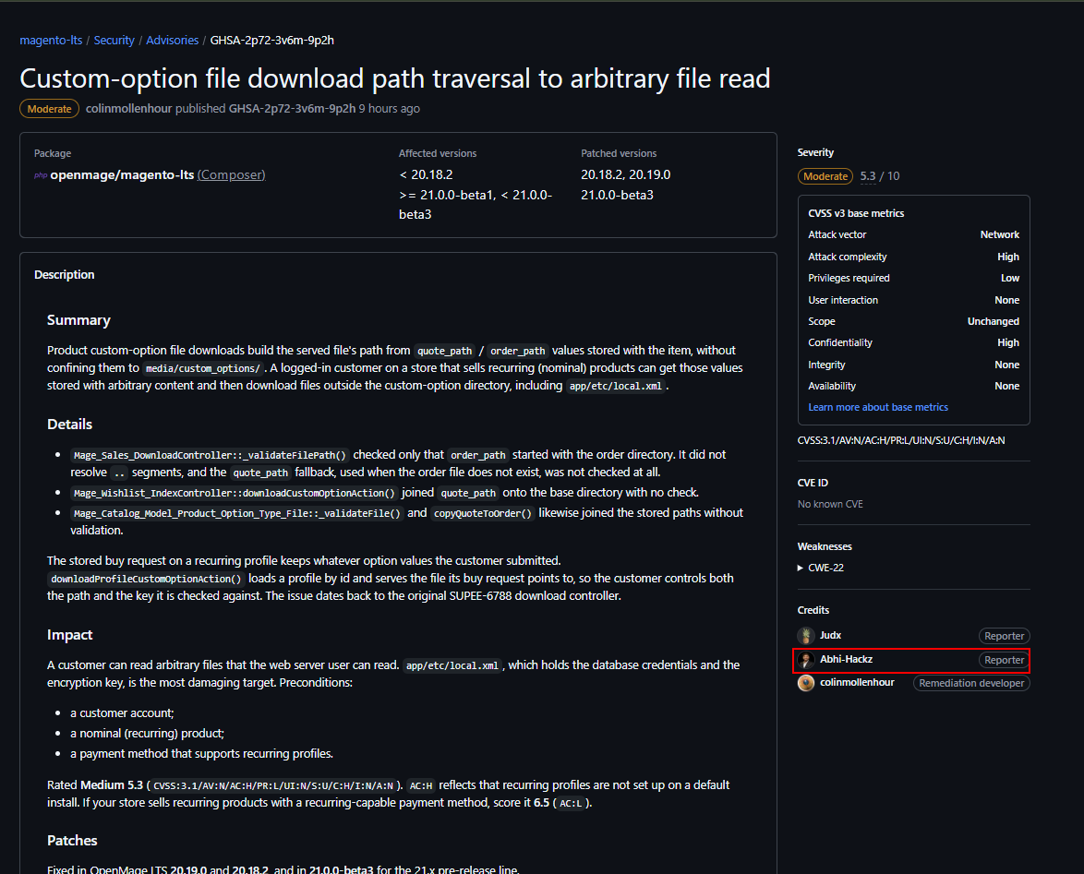Click the 'AC:L' code snippet

pos(571,804)
